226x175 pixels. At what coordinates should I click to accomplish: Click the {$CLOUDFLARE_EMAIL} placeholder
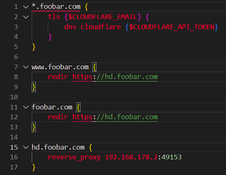coord(102,17)
